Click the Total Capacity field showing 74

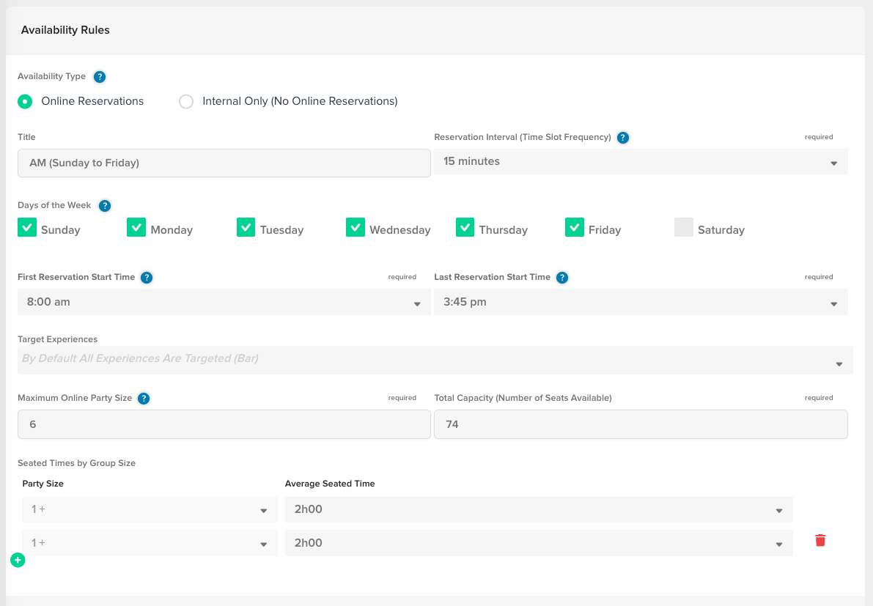641,424
